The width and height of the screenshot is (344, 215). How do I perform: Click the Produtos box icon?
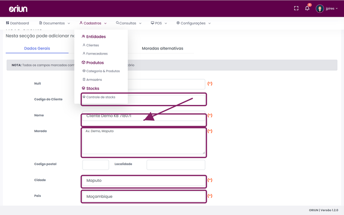[x=83, y=62]
